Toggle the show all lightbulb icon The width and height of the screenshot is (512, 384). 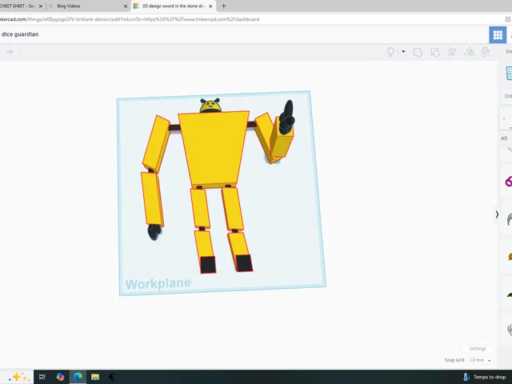(x=390, y=52)
